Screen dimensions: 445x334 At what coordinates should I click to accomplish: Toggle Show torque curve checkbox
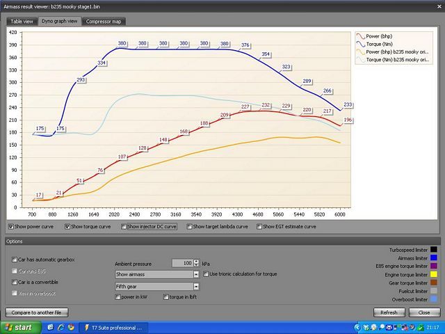(68, 226)
